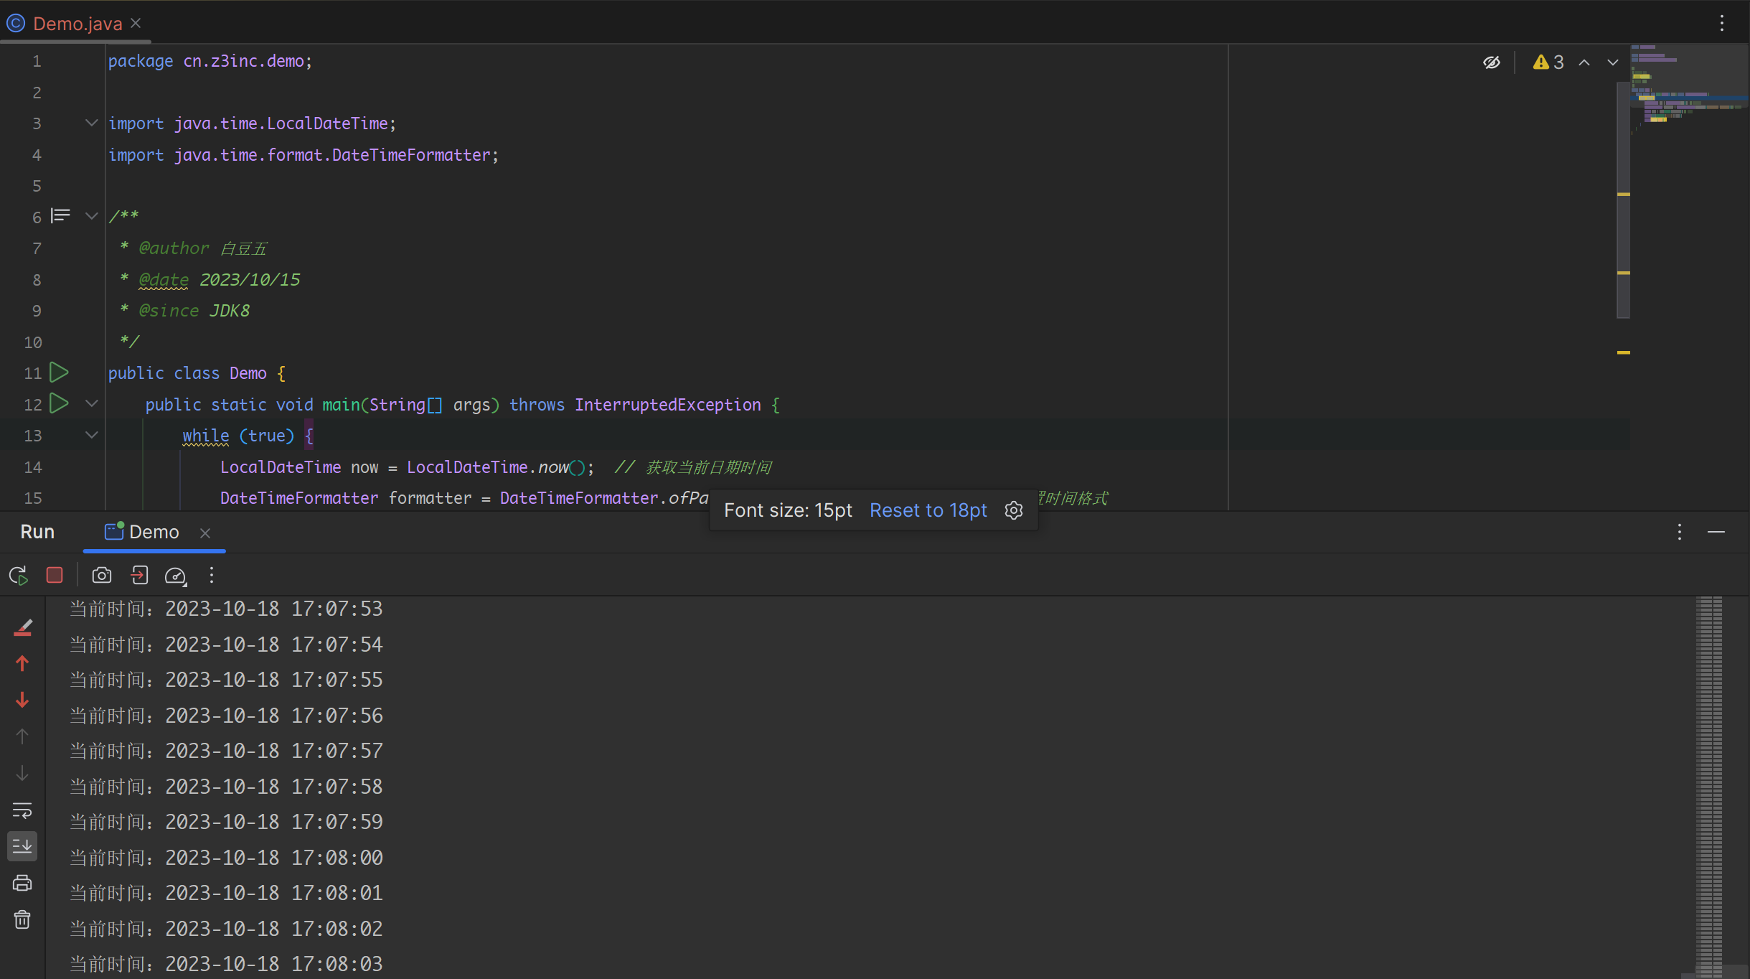Viewport: 1750px width, 979px height.
Task: Clear all console output trash icon
Action: tap(22, 919)
